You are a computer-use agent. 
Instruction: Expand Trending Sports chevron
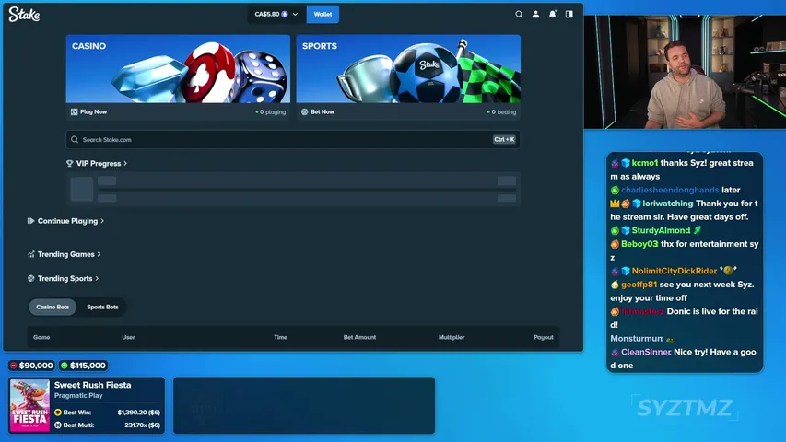click(97, 279)
